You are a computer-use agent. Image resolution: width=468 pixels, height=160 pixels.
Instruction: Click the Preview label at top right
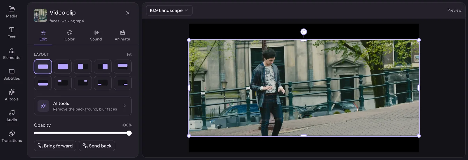tap(454, 10)
